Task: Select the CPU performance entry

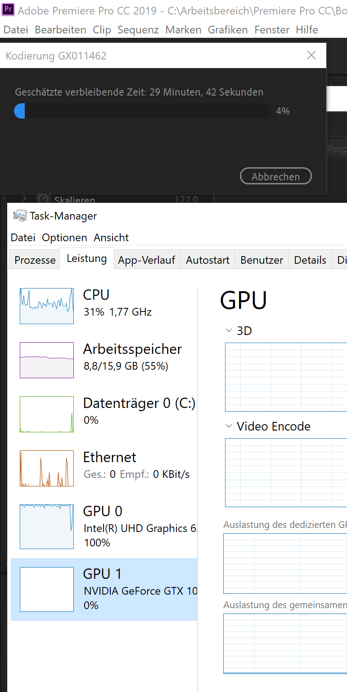Action: pos(104,306)
